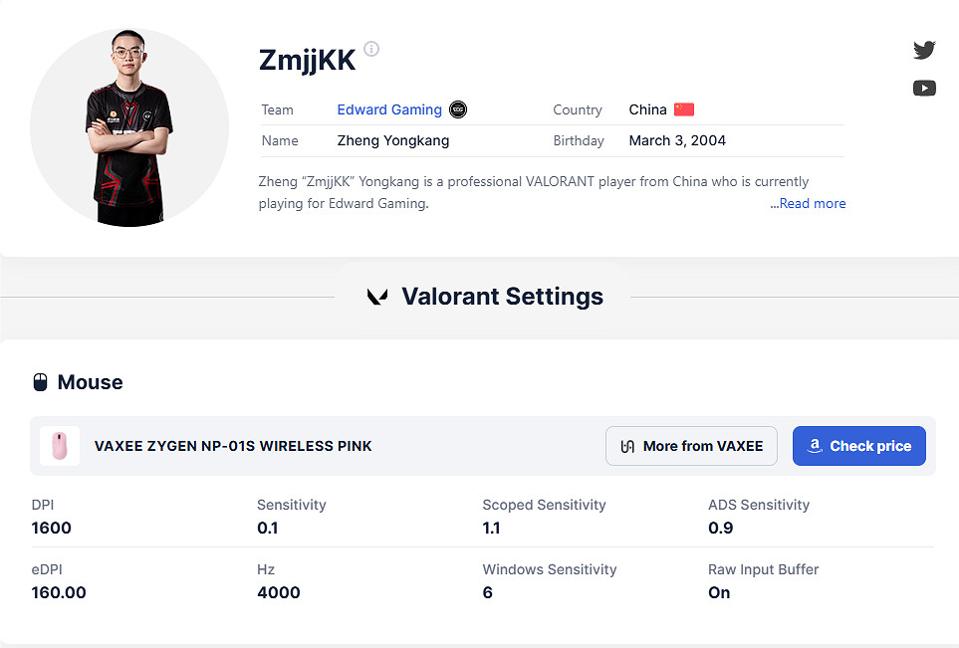This screenshot has height=648, width=959.
Task: Open the Twitter profile icon
Action: coord(924,50)
